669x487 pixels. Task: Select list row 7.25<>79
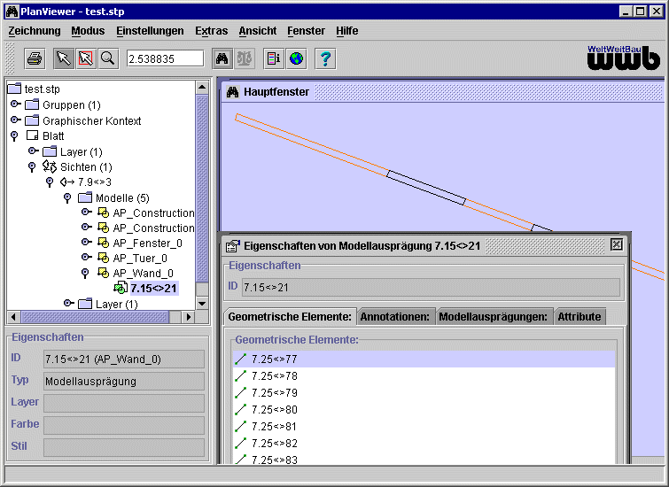click(424, 393)
